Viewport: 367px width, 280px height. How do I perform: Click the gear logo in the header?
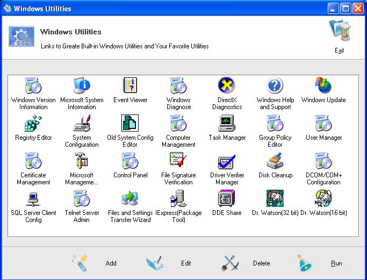[x=21, y=37]
